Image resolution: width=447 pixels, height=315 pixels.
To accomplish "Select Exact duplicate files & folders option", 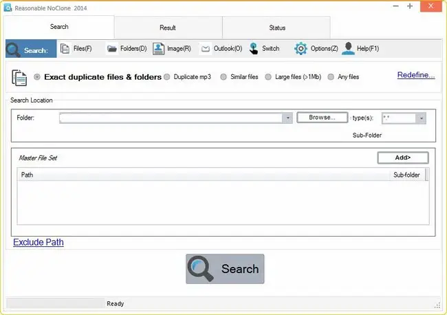I will [36, 77].
